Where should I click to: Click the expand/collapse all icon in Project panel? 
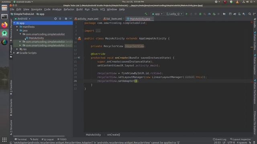(60, 19)
